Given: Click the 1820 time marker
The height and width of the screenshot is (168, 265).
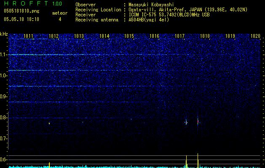Looking at the screenshot, I should 255,36.
